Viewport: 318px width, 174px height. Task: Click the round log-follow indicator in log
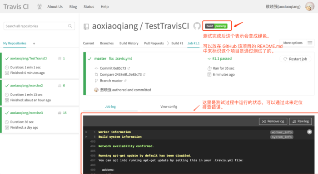(309, 132)
